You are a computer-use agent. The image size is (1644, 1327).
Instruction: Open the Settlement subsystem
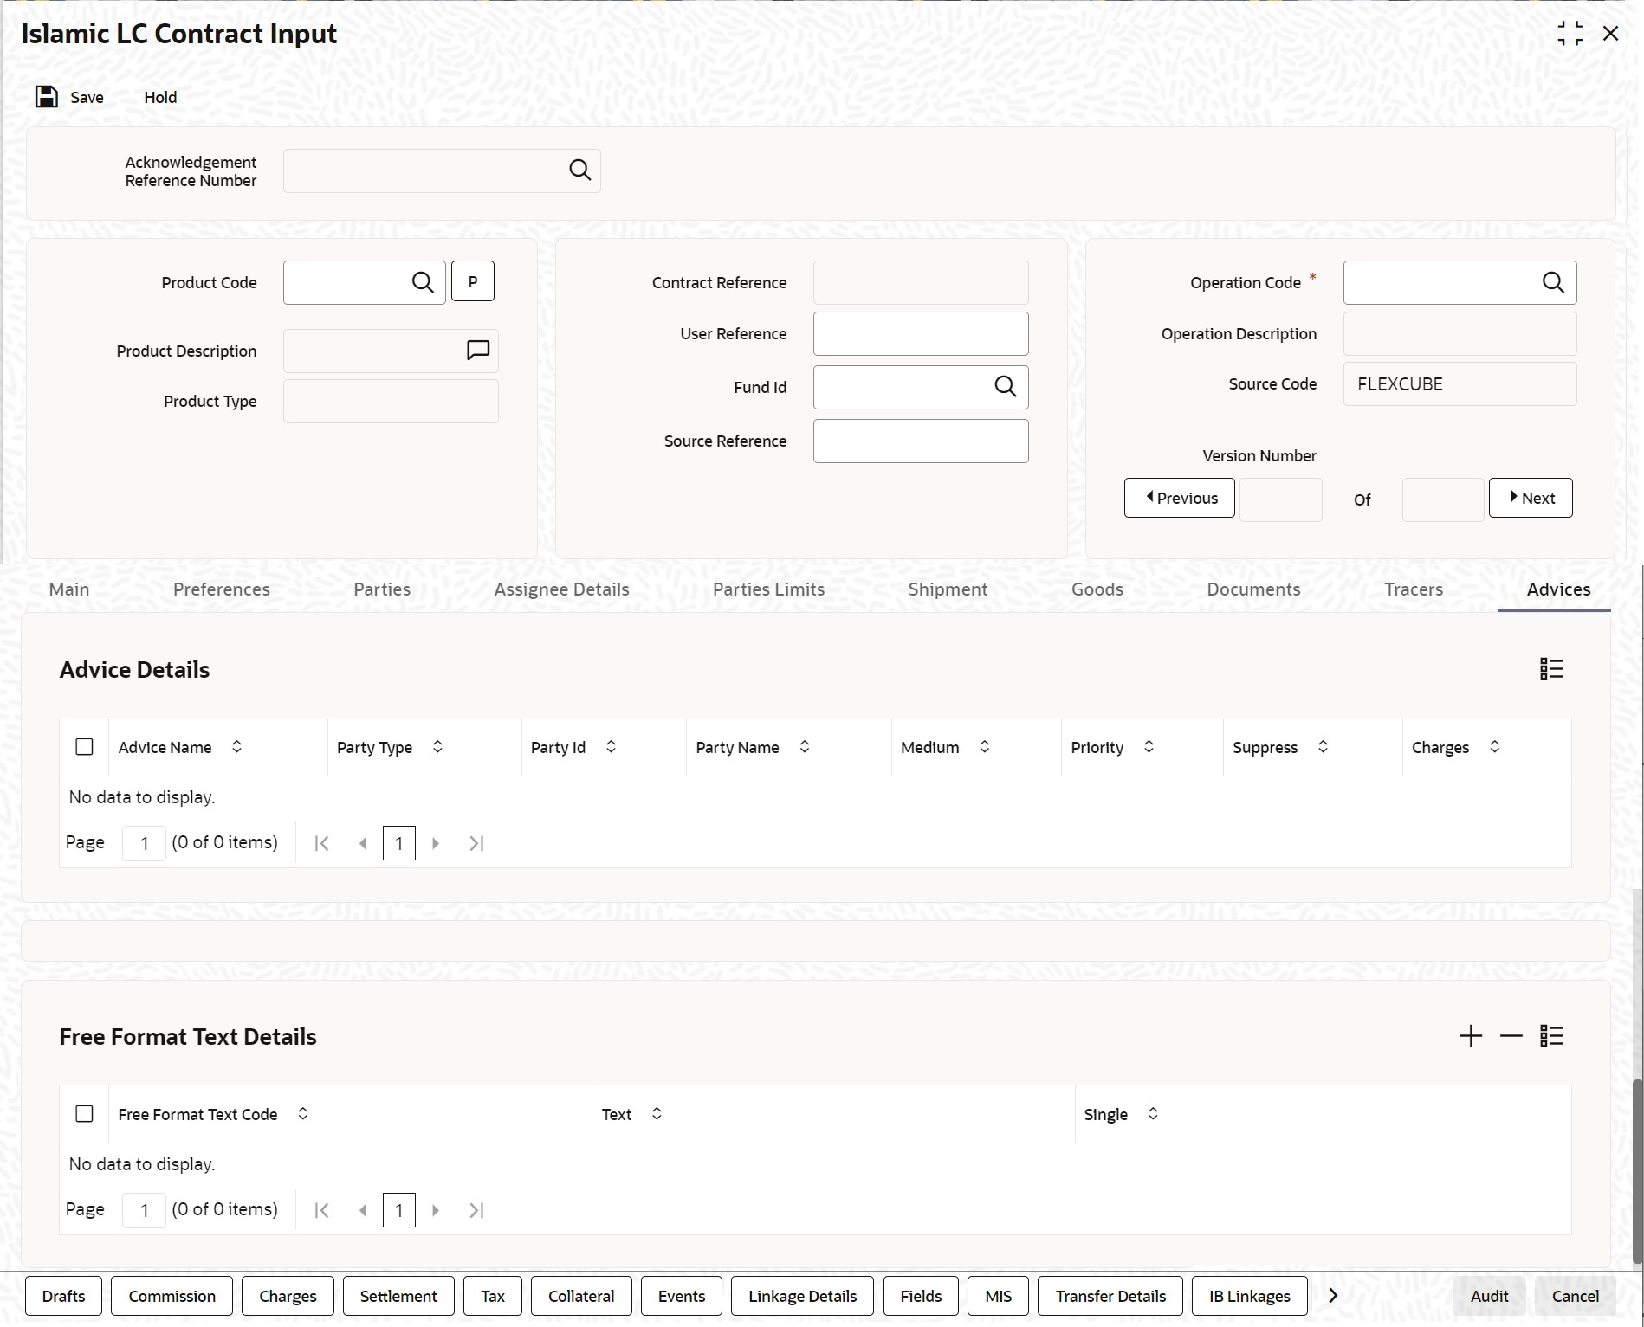pos(398,1296)
